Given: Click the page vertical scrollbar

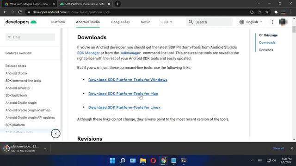Looking at the screenshot, I should [x=294, y=29].
